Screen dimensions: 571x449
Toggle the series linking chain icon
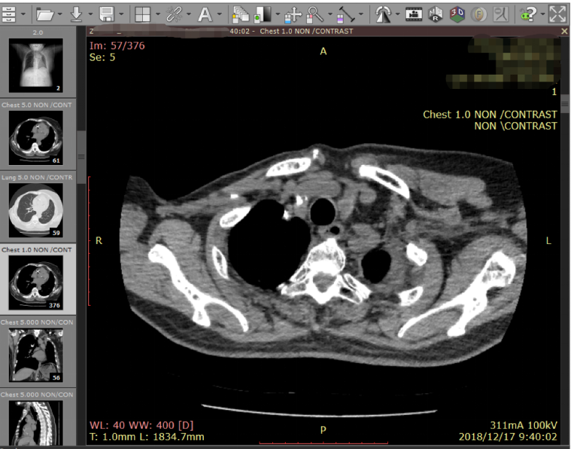pyautogui.click(x=174, y=14)
